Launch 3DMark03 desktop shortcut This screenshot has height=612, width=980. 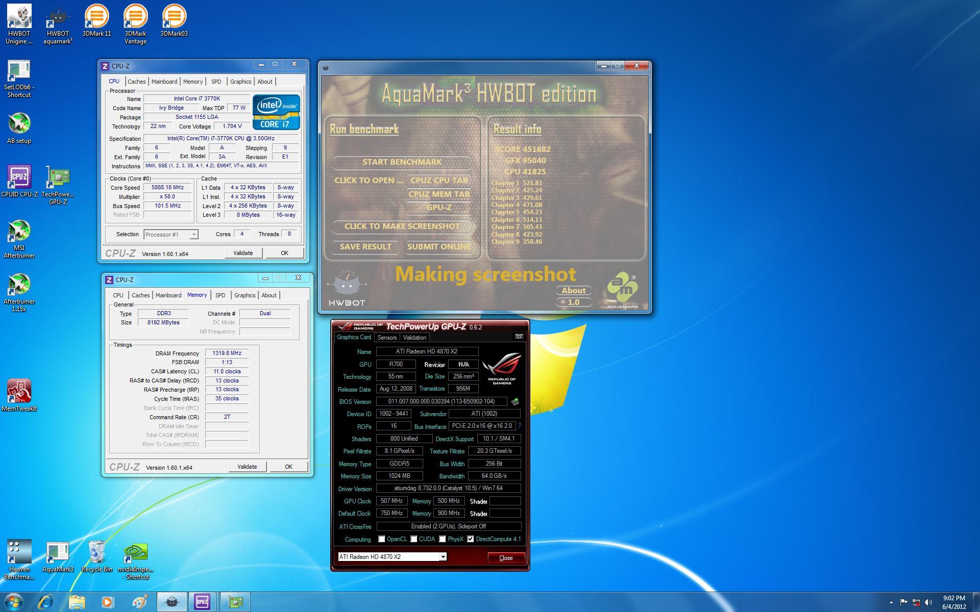[x=174, y=20]
